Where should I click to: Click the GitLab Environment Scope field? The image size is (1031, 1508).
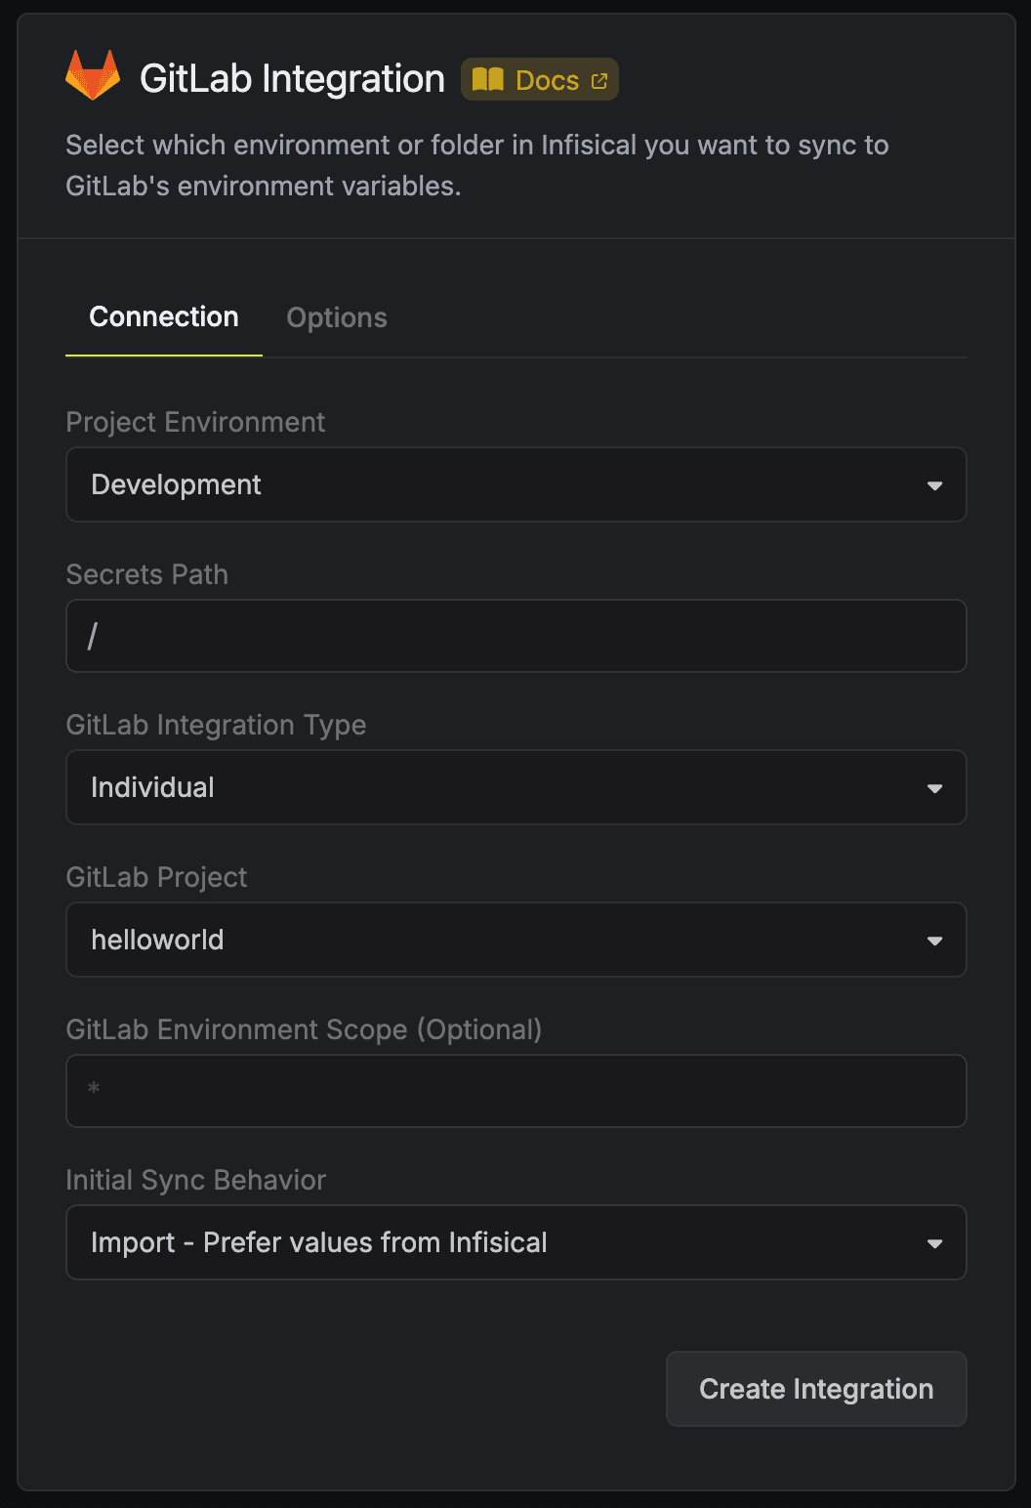(x=515, y=1091)
